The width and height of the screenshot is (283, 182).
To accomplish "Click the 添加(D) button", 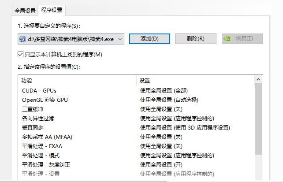I will pos(149,39).
